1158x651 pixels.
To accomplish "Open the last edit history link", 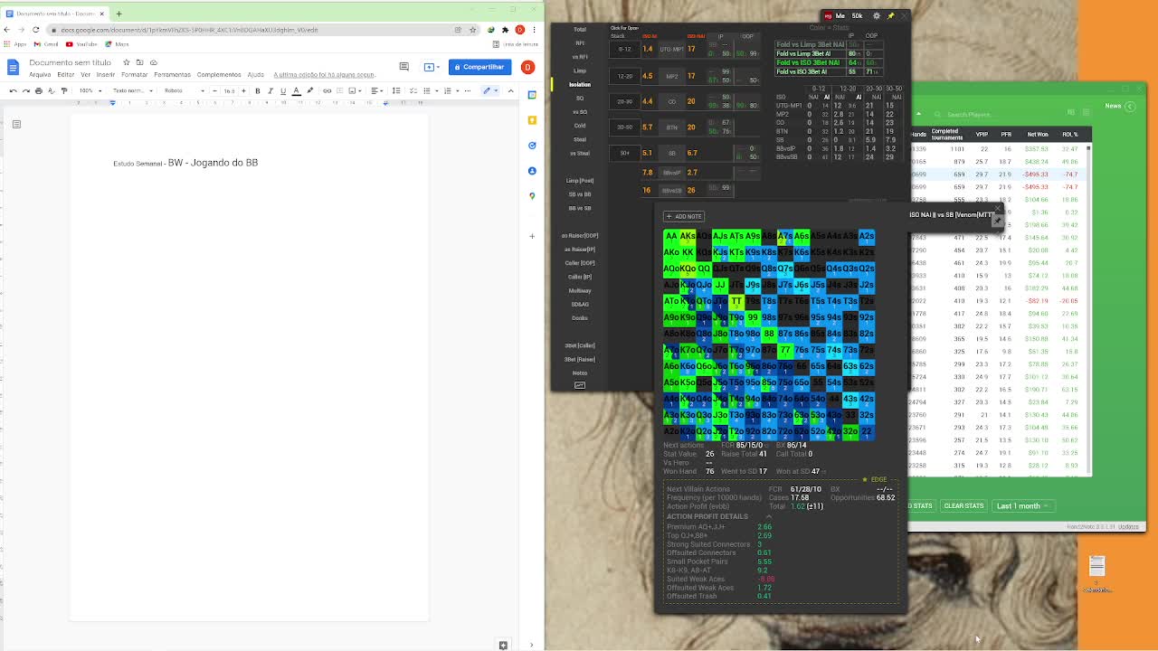I will 324,75.
